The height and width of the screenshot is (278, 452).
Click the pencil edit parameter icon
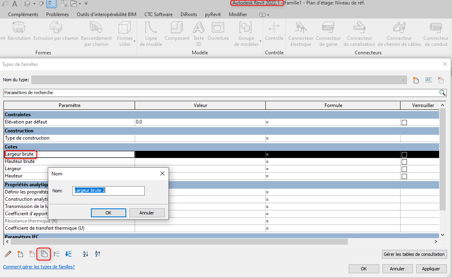click(8, 254)
